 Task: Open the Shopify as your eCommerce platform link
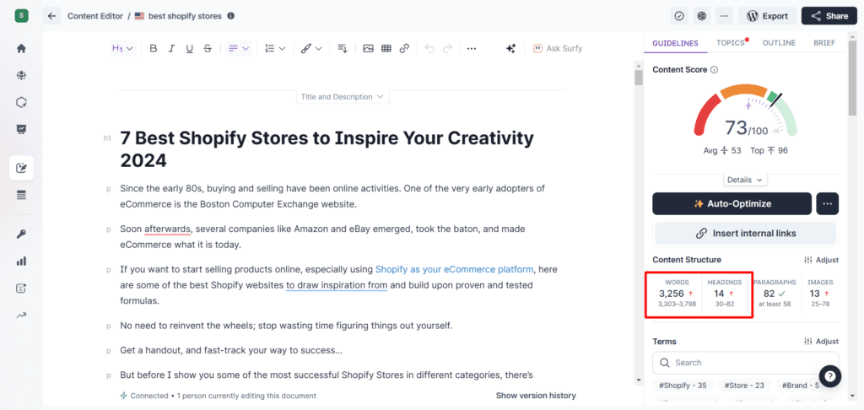pyautogui.click(x=454, y=269)
